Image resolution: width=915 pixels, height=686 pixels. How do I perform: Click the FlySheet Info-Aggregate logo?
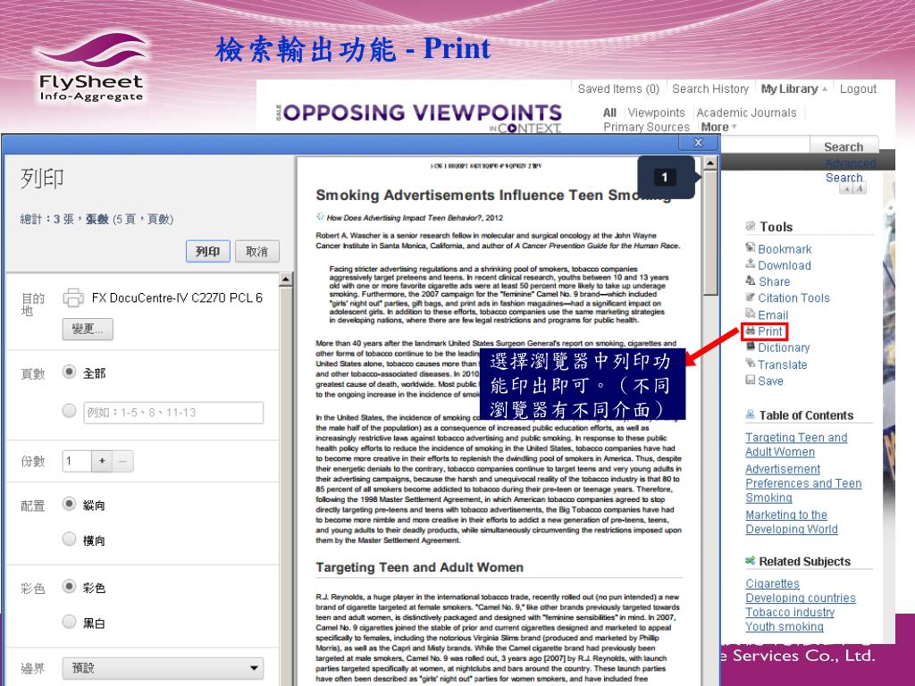click(x=91, y=67)
